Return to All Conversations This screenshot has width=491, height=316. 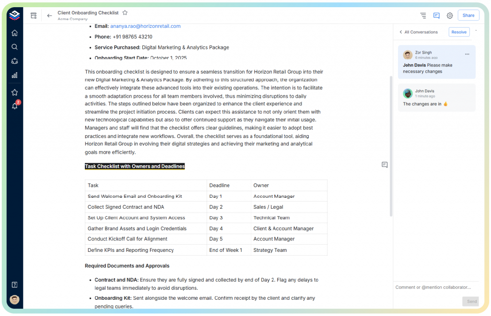coord(419,32)
